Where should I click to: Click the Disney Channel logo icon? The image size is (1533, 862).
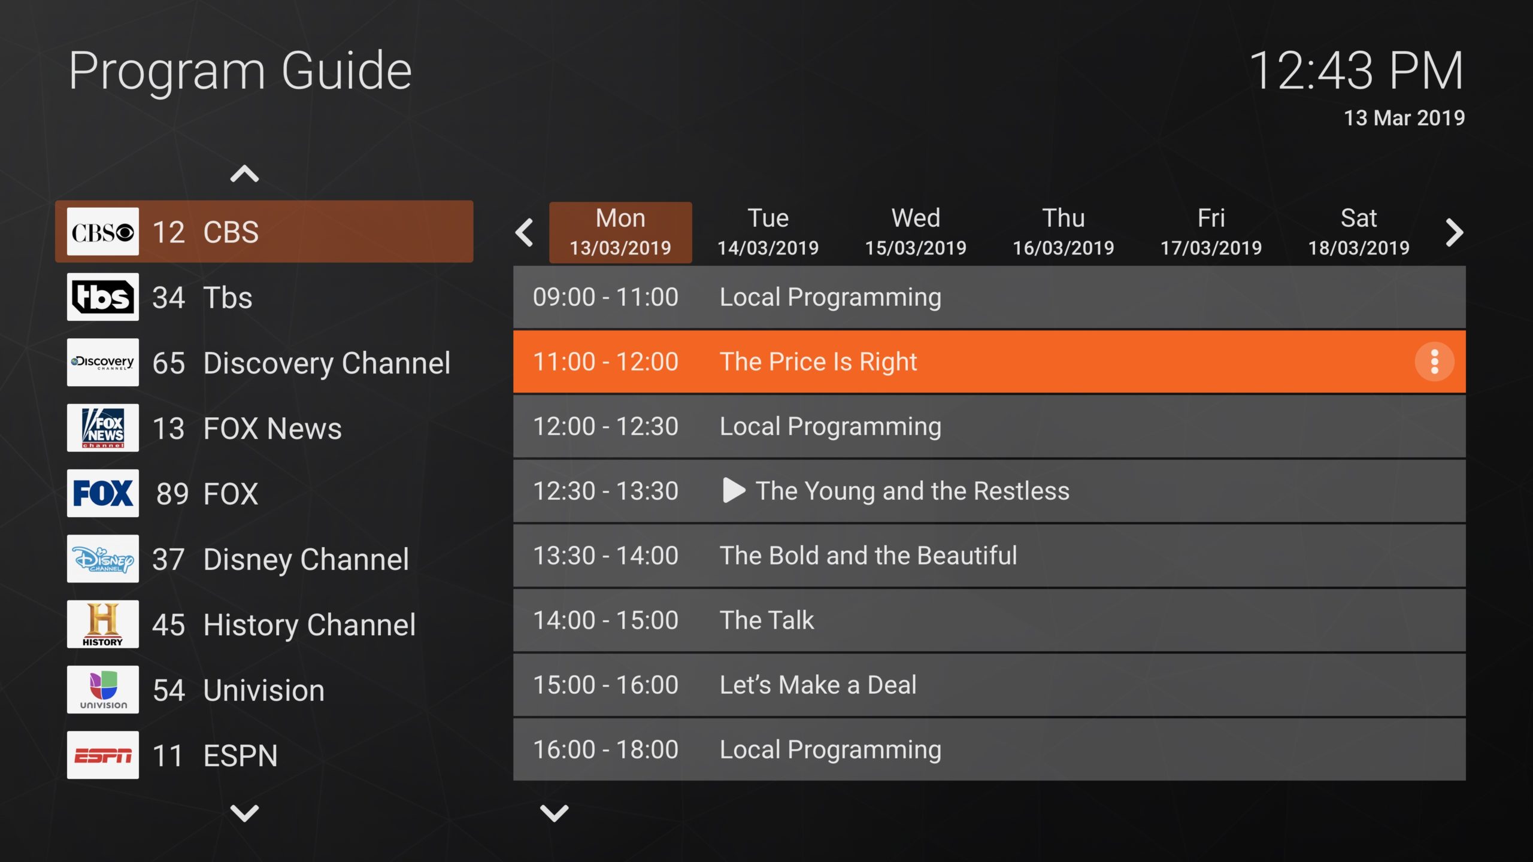103,558
